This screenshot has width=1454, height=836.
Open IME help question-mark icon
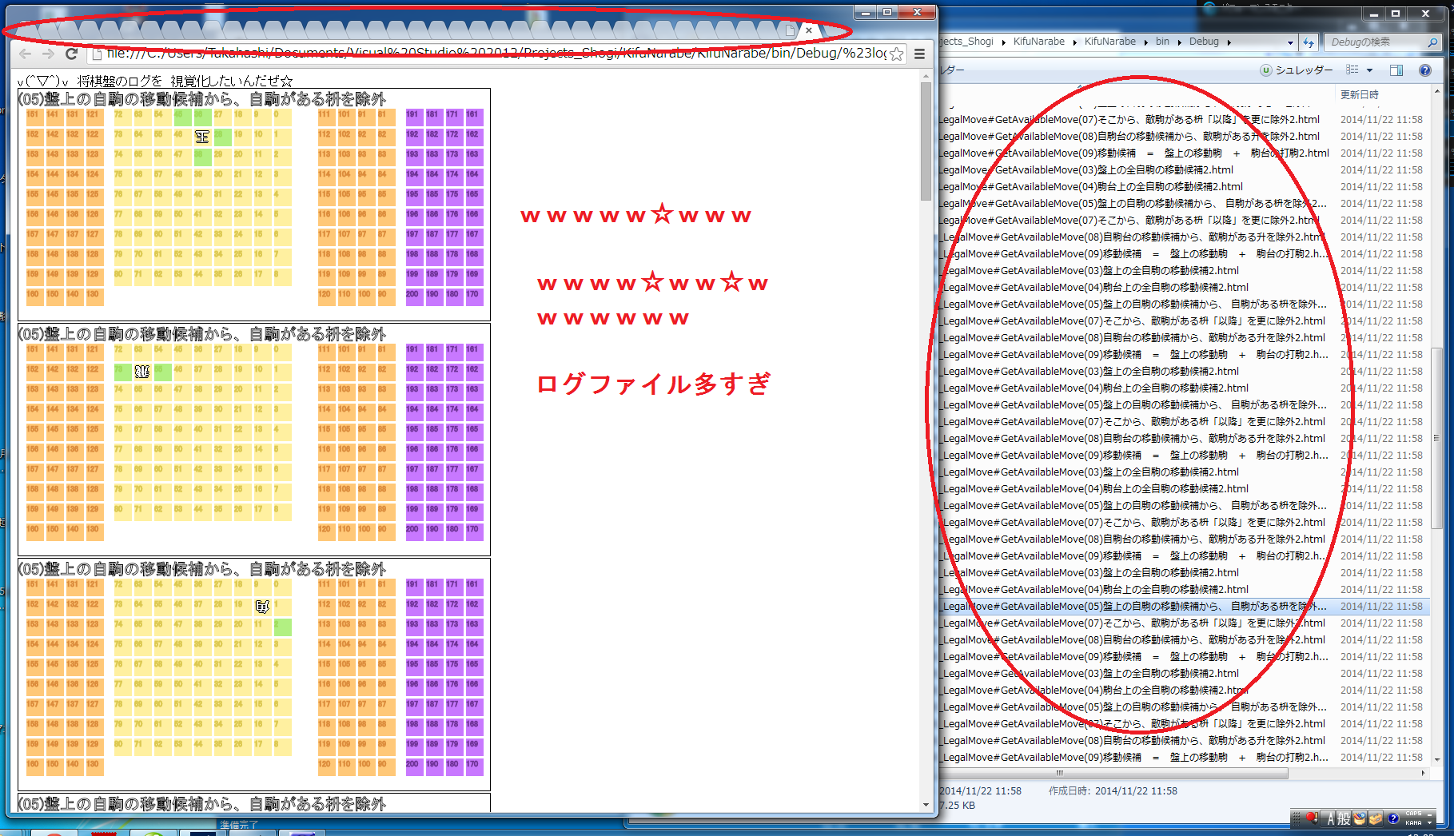1393,818
